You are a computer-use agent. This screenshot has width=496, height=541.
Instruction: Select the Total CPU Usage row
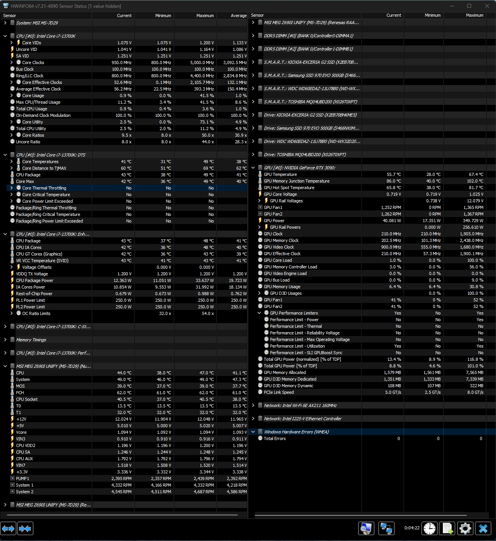coord(124,109)
